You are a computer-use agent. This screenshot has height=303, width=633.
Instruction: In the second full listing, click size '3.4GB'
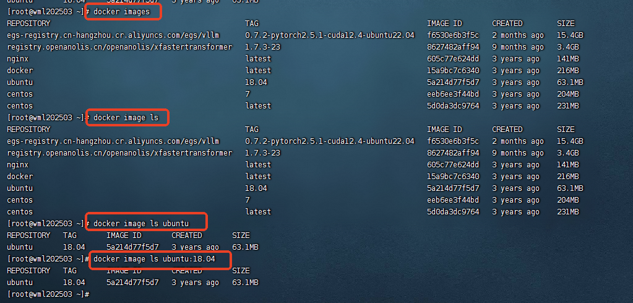click(568, 153)
